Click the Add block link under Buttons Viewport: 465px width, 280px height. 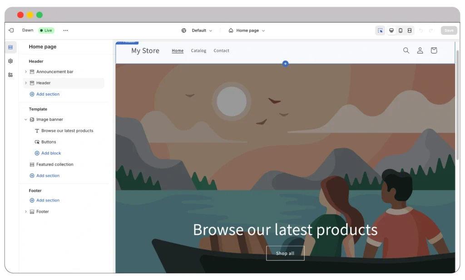[x=48, y=153]
